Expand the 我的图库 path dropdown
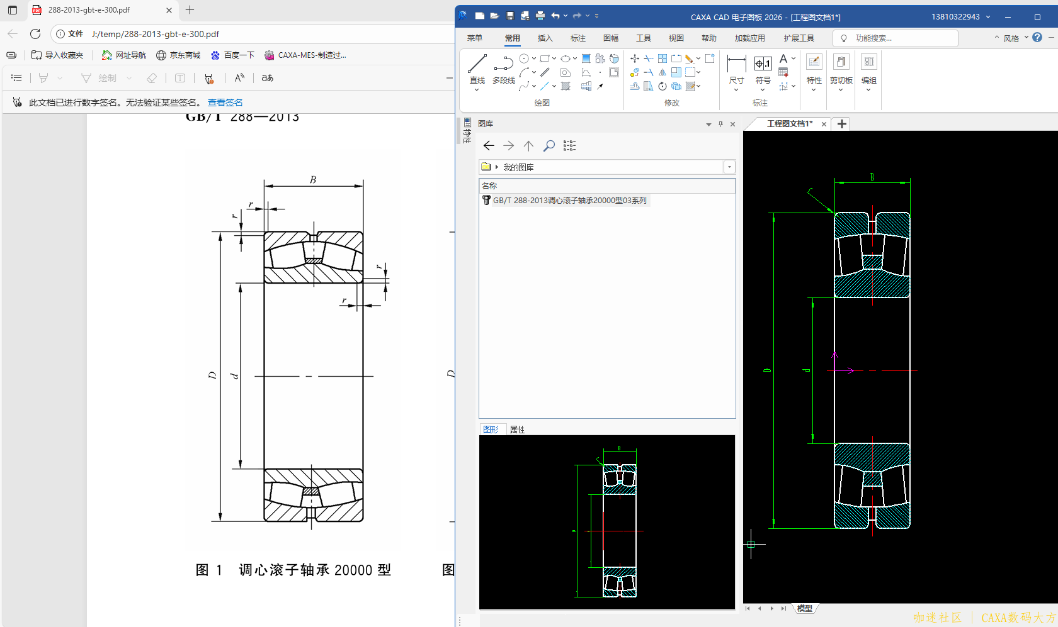1058x627 pixels. (729, 167)
